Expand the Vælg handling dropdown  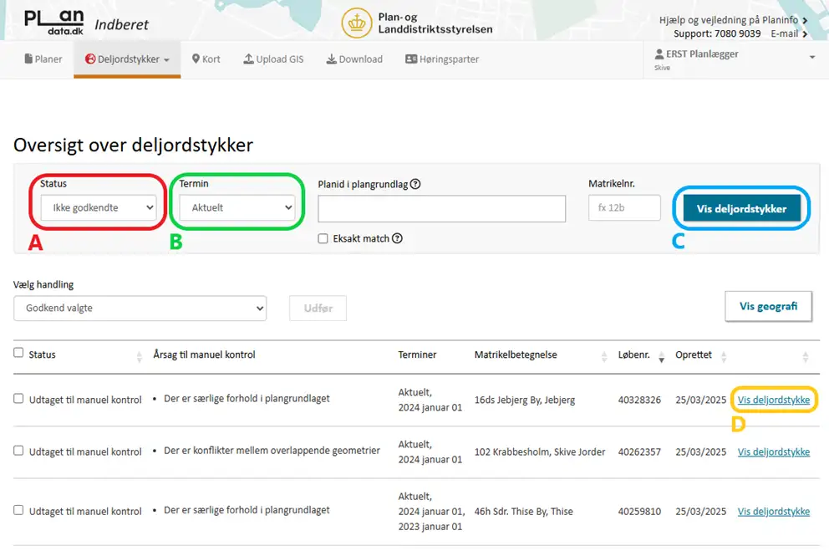(140, 309)
